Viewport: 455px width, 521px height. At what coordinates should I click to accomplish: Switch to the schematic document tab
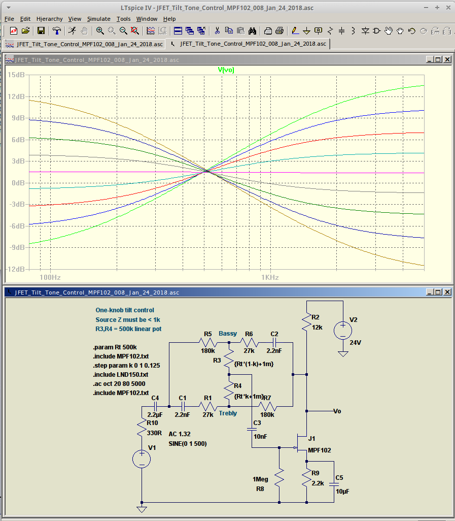pyautogui.click(x=248, y=44)
